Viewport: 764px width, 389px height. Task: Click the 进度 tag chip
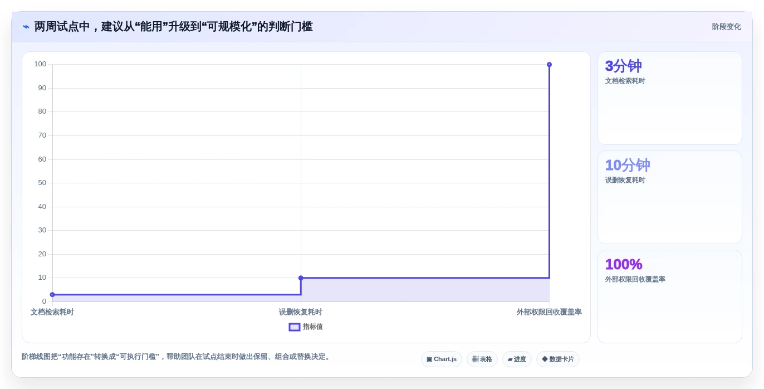click(517, 359)
